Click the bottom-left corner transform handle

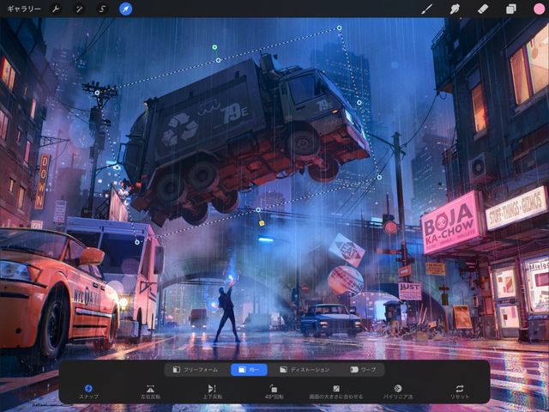[137, 242]
